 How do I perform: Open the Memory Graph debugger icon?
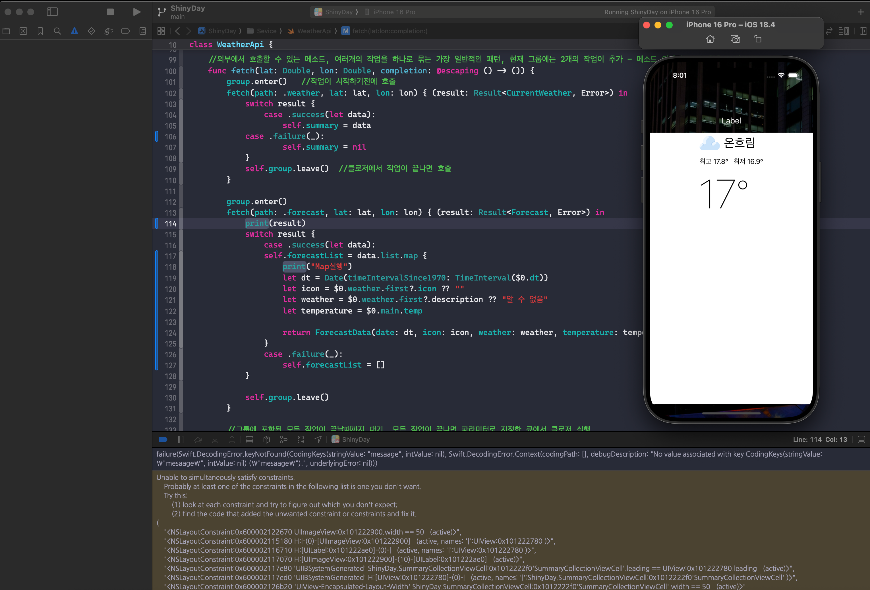[x=284, y=440]
